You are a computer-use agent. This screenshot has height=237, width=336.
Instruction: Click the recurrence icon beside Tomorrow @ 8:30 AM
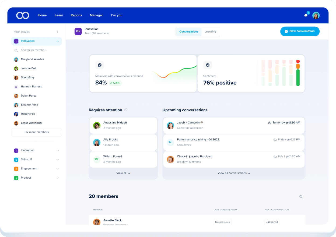pyautogui.click(x=269, y=122)
